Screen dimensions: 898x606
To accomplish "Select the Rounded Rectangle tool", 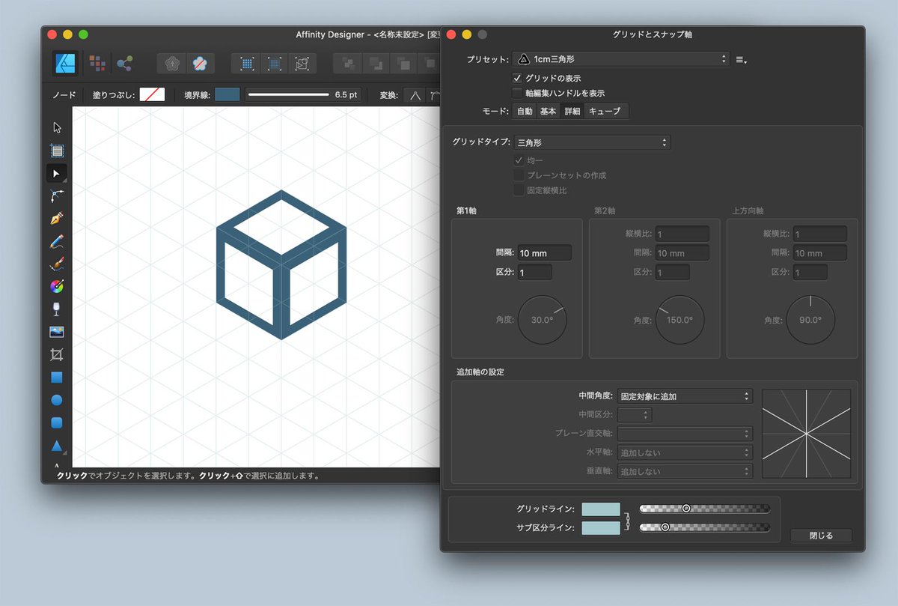I will [57, 422].
